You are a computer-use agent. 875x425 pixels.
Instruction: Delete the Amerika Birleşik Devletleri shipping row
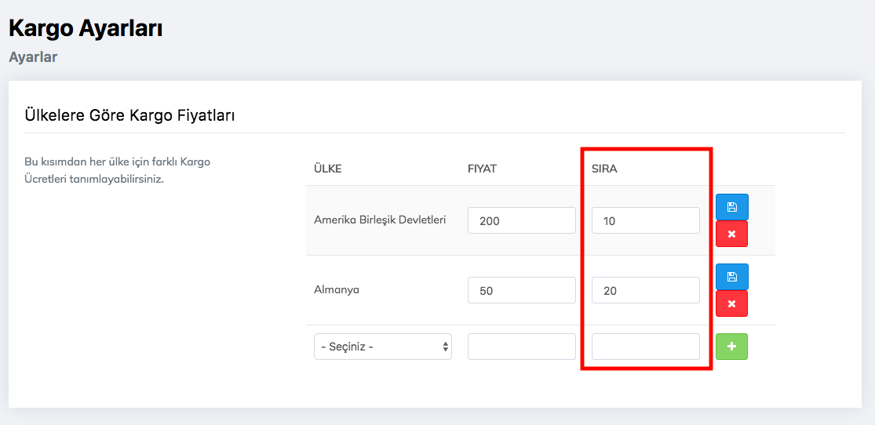click(731, 234)
